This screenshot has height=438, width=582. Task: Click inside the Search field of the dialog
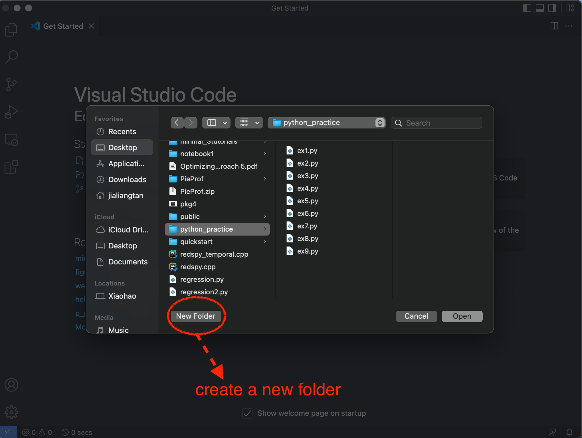[436, 123]
